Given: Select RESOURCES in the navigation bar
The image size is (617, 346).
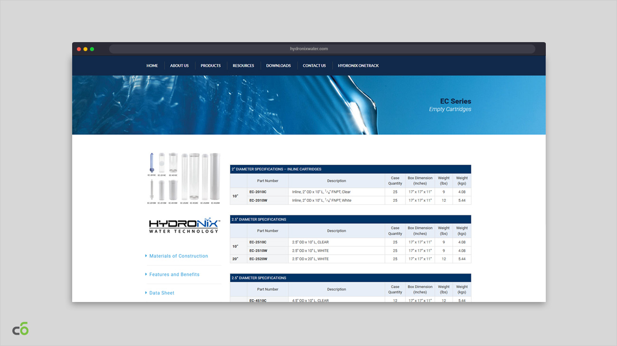Looking at the screenshot, I should click(243, 66).
